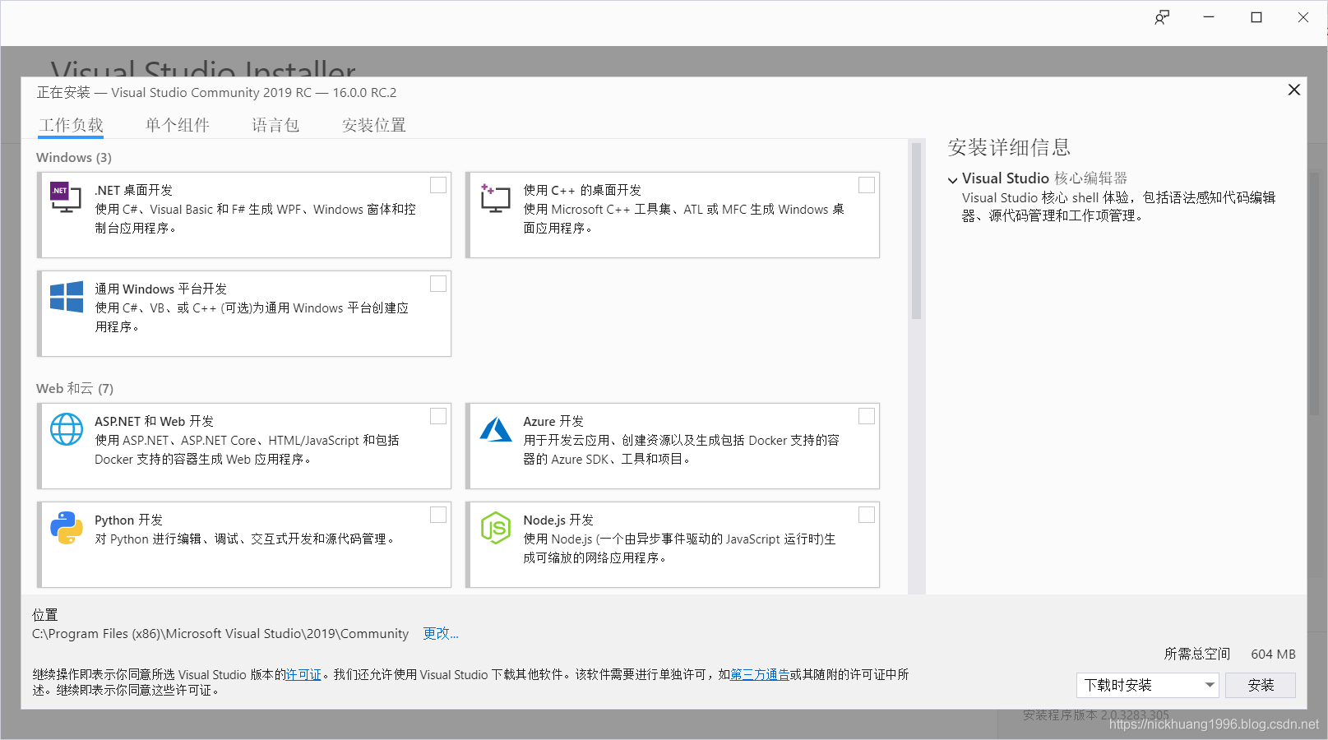Check the Python 开发 workload
This screenshot has height=740, width=1328.
point(438,514)
